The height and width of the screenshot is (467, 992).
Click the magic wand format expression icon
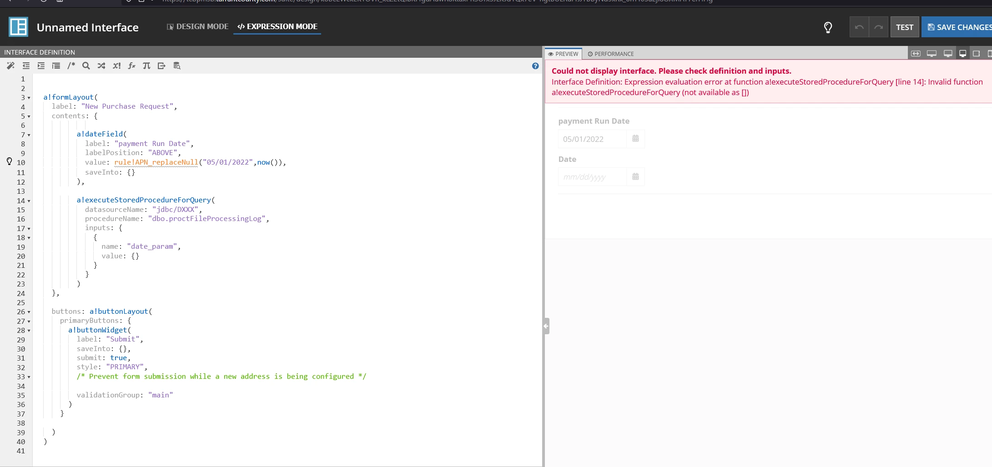click(x=10, y=66)
